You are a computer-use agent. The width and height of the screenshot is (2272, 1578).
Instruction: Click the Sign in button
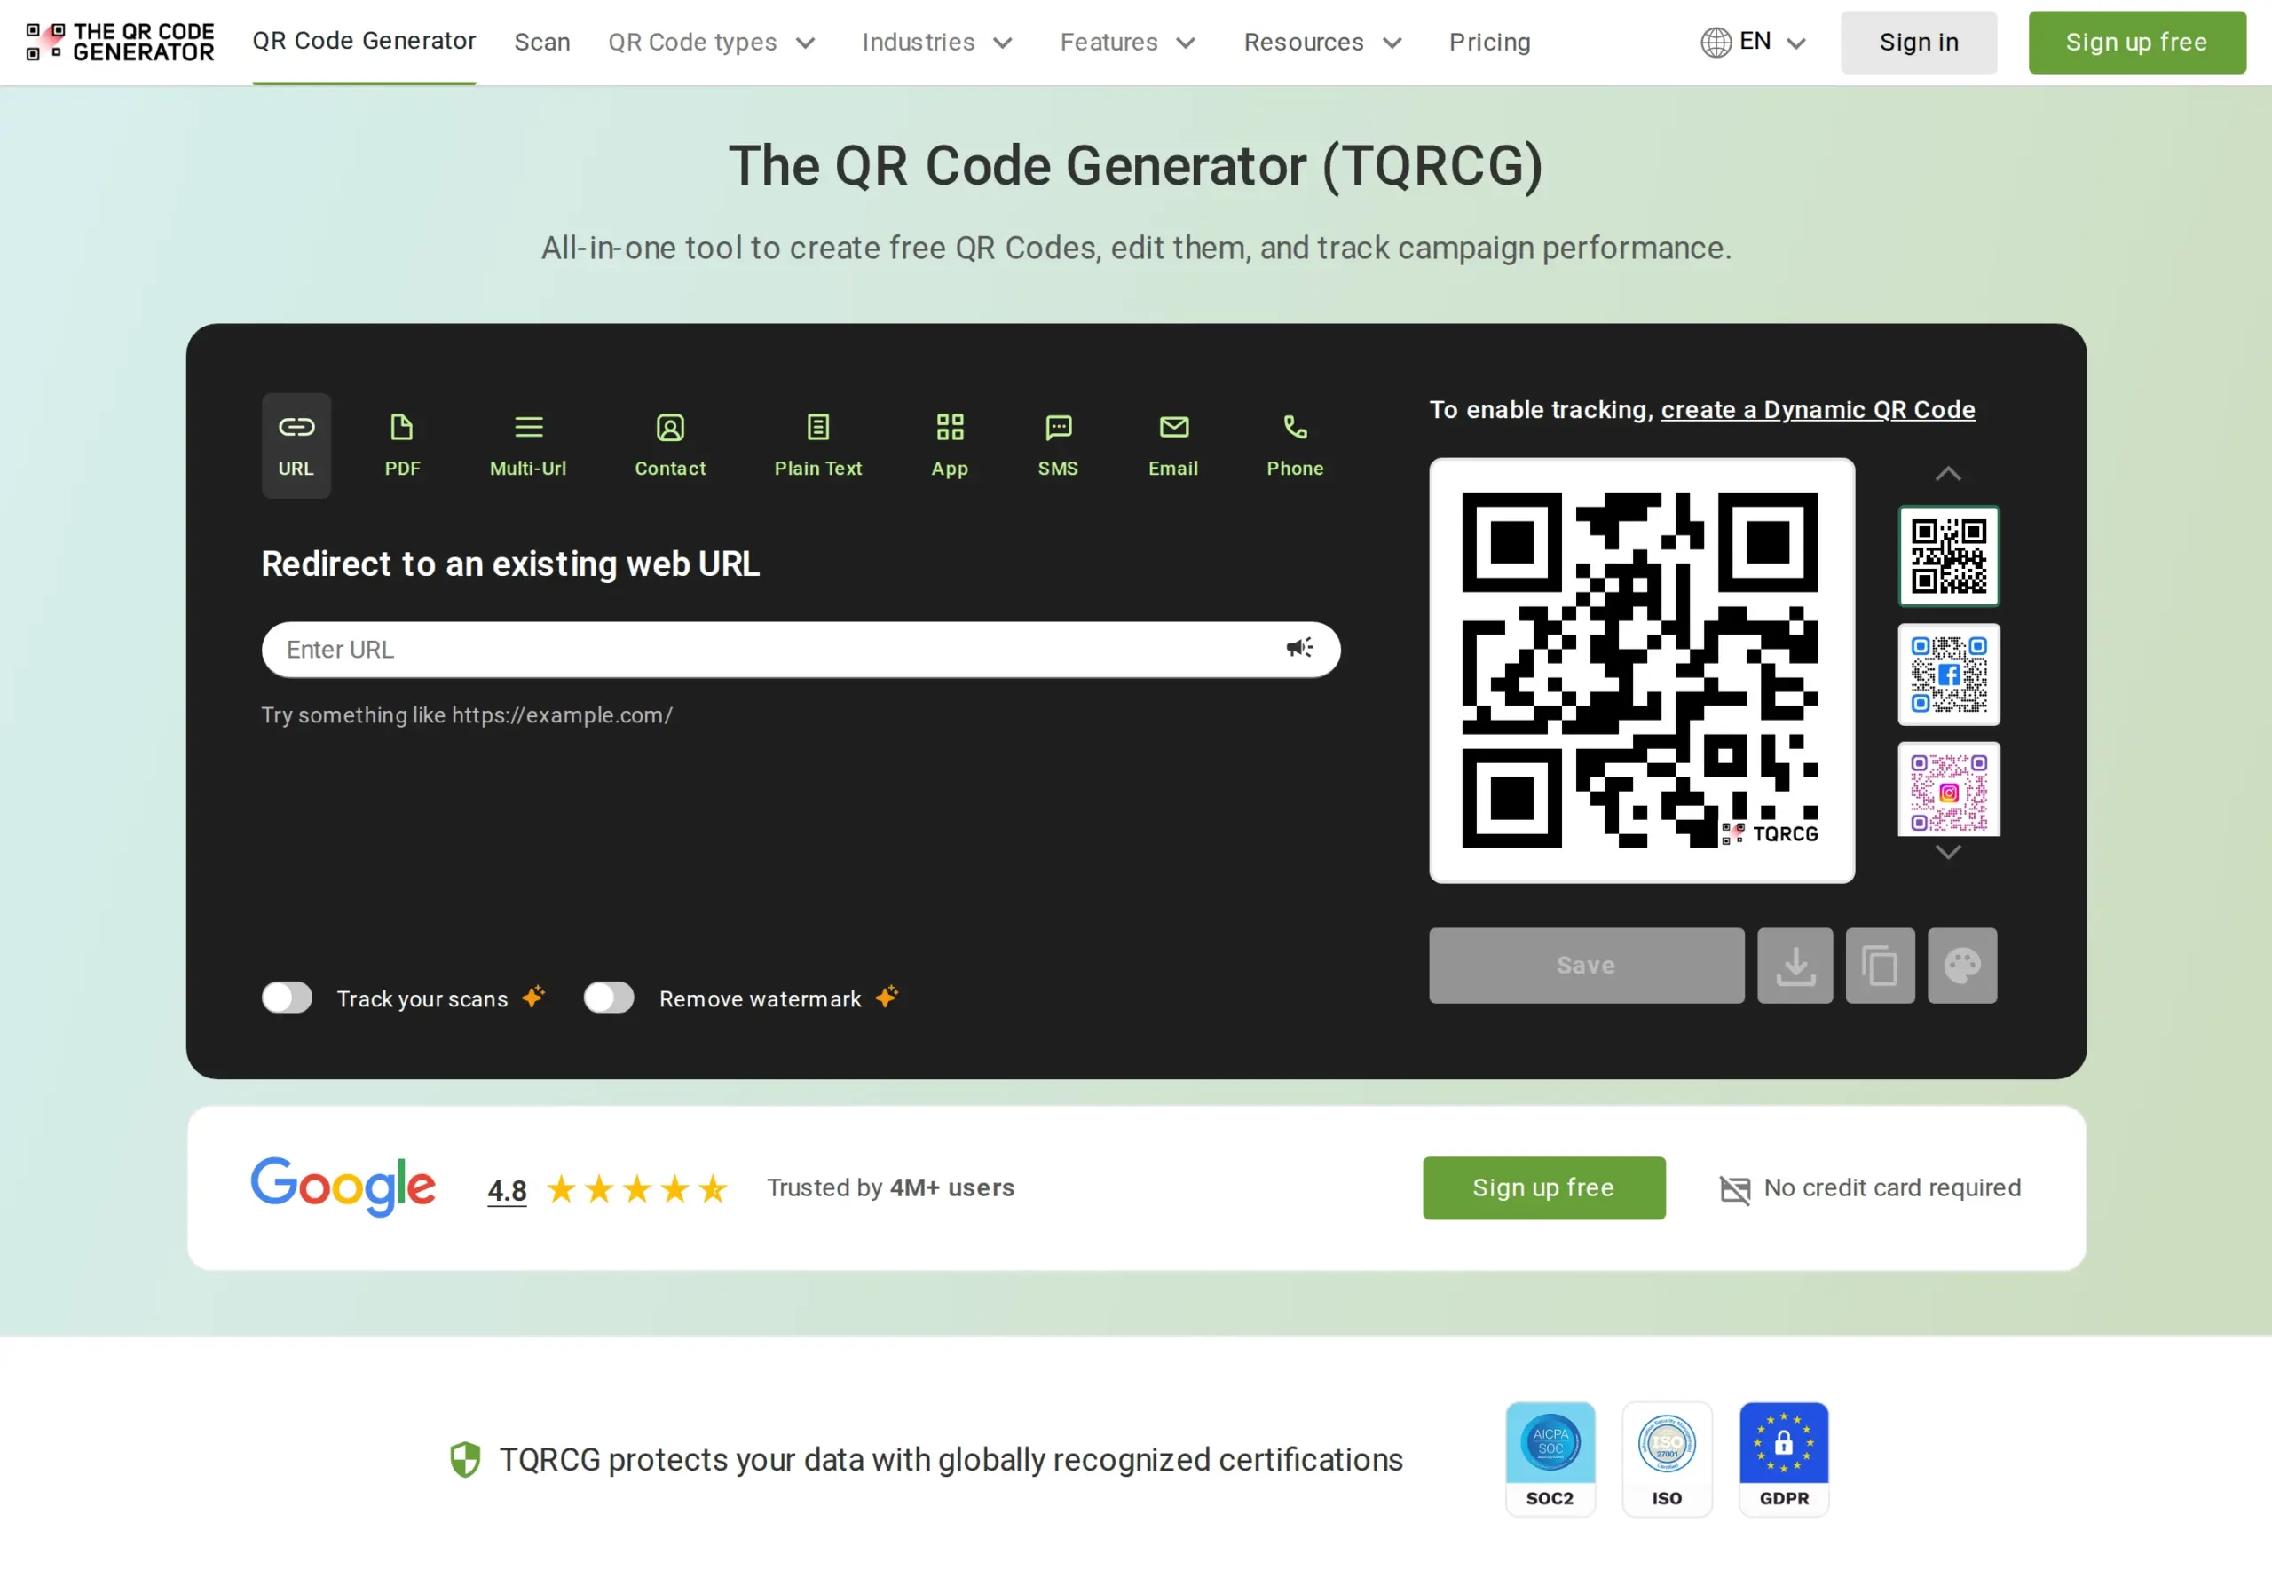tap(1918, 43)
